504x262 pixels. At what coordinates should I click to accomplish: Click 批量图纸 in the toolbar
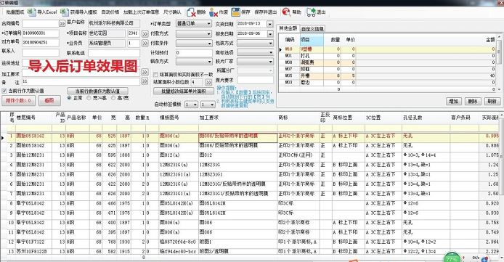click(x=15, y=12)
